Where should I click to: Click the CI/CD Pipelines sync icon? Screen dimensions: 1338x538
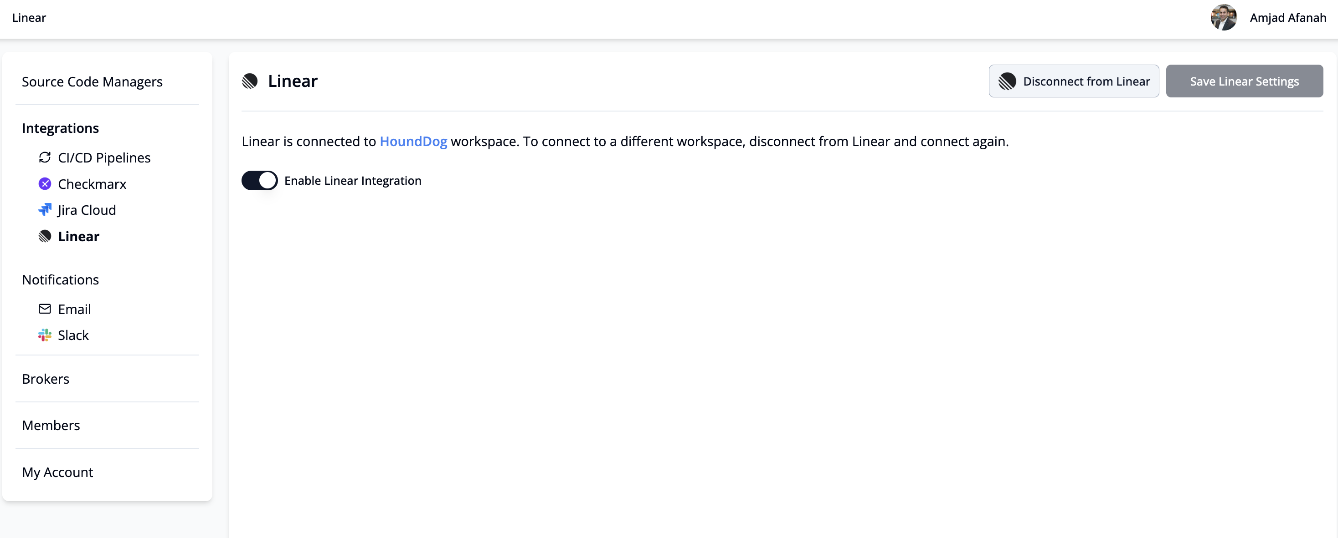tap(45, 157)
